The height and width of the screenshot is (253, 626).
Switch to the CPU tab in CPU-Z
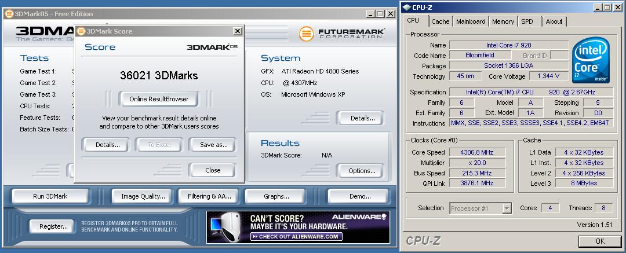pyautogui.click(x=413, y=21)
